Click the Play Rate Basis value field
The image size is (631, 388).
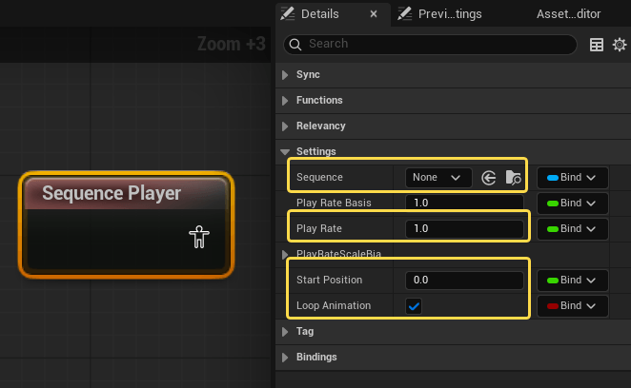point(463,203)
